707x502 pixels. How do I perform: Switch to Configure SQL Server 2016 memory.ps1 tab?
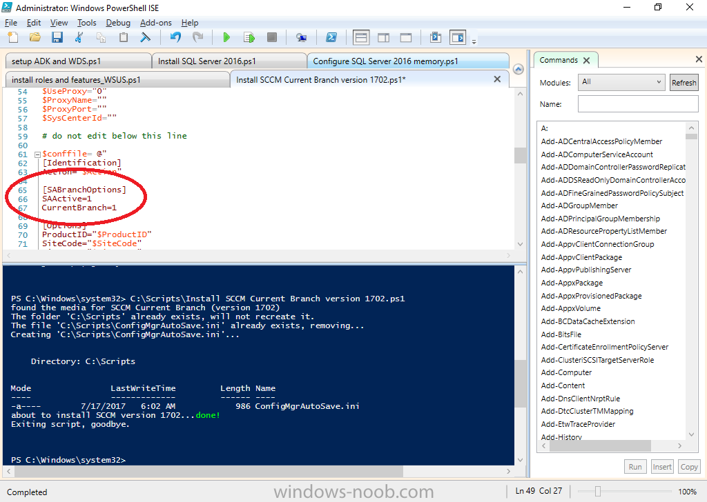tap(408, 61)
